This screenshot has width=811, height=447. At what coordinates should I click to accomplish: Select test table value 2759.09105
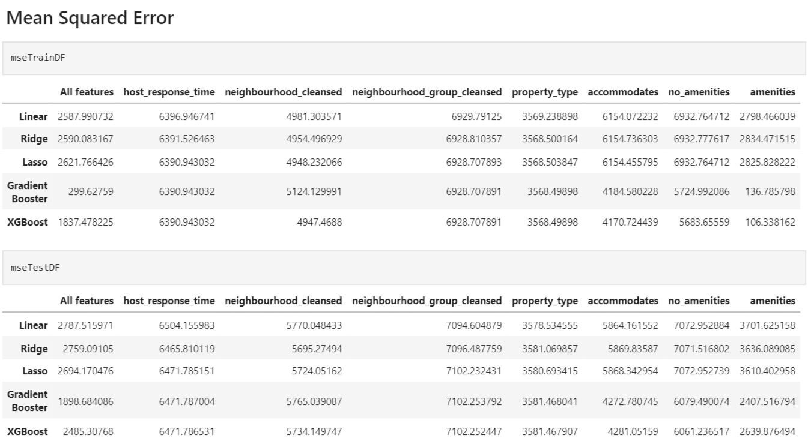[x=88, y=348]
